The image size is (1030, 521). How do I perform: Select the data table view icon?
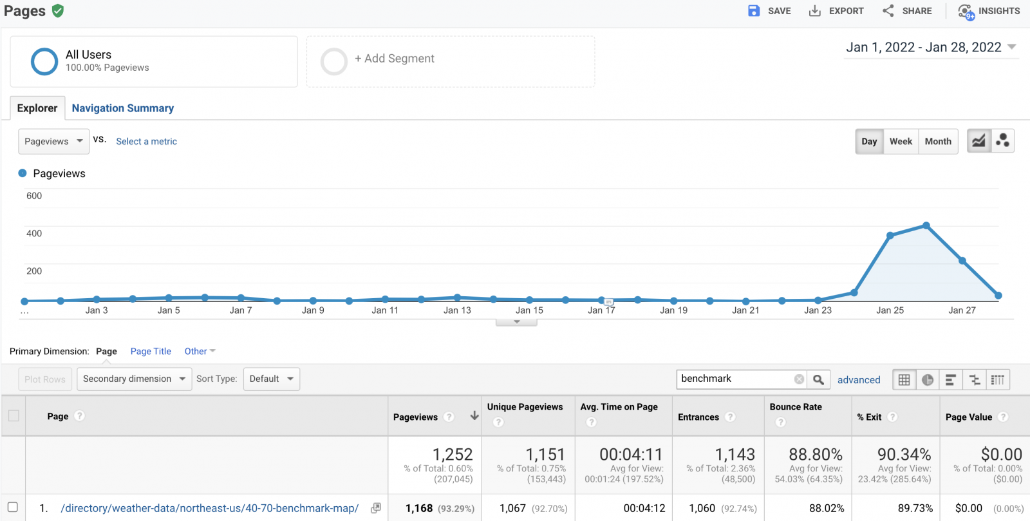[x=904, y=380]
